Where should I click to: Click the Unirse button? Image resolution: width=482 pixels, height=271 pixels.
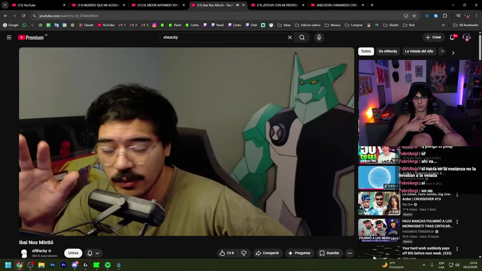pos(73,253)
